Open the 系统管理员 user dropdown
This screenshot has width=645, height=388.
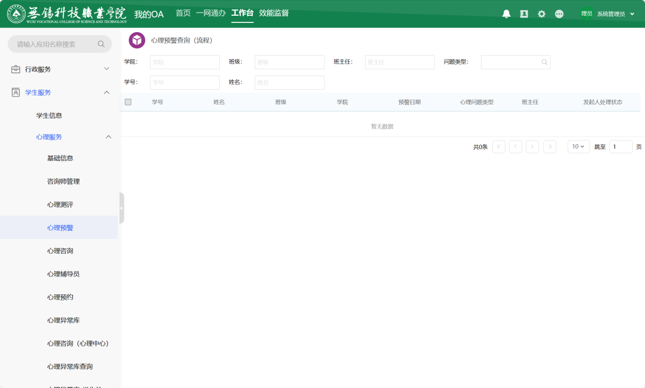point(616,14)
